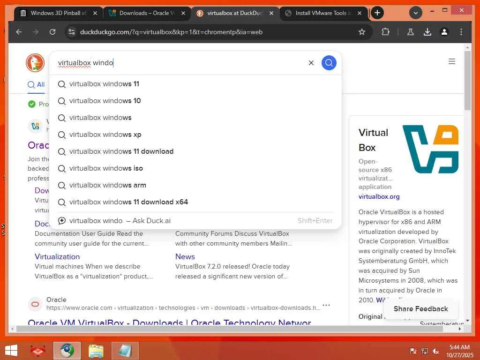This screenshot has width=480, height=360.
Task: Click the browser address bar URL
Action: [x=171, y=32]
